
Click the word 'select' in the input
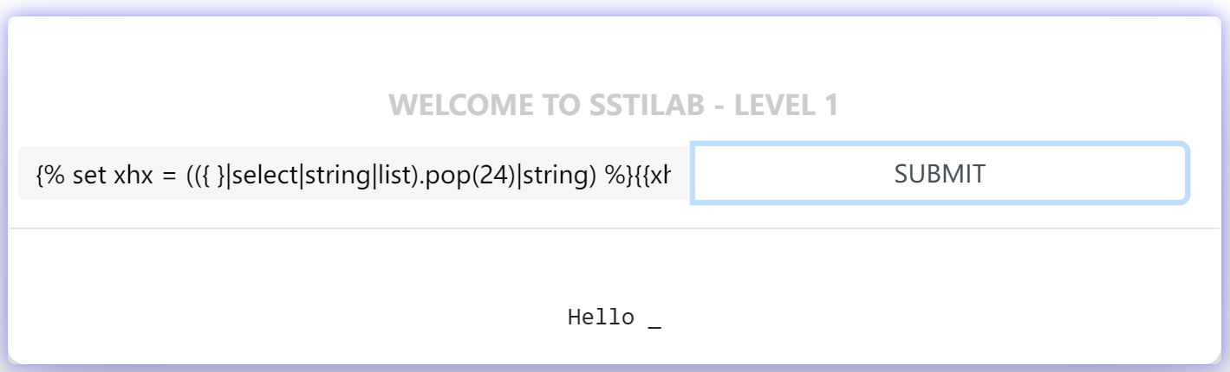point(263,176)
